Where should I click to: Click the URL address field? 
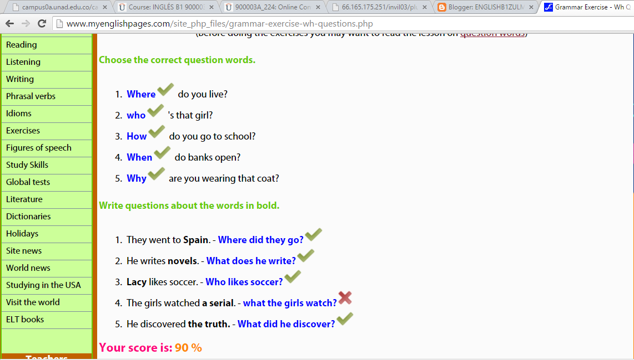[344, 24]
